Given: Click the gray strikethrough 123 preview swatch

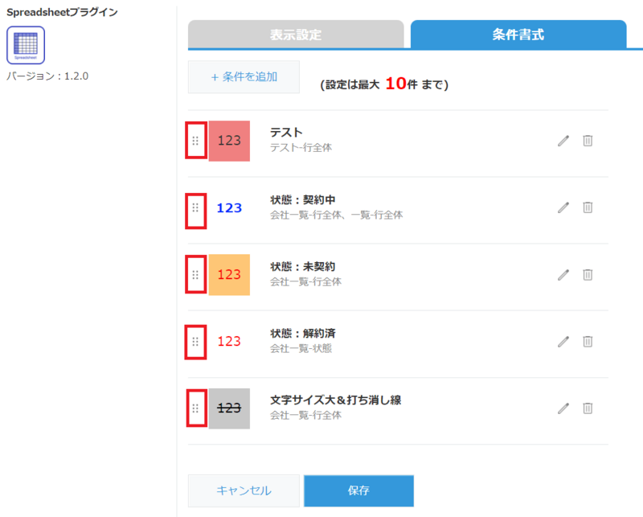Looking at the screenshot, I should point(229,408).
